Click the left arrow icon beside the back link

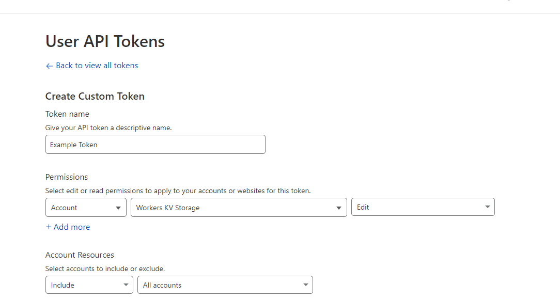coord(49,66)
